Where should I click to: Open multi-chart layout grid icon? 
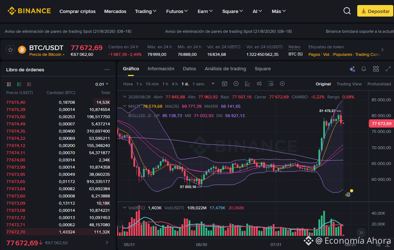pyautogui.click(x=376, y=69)
